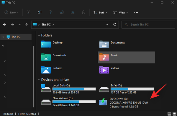Collapse the Devices and drives group
Viewport: 177px width, 116px height.
pyautogui.click(x=39, y=80)
